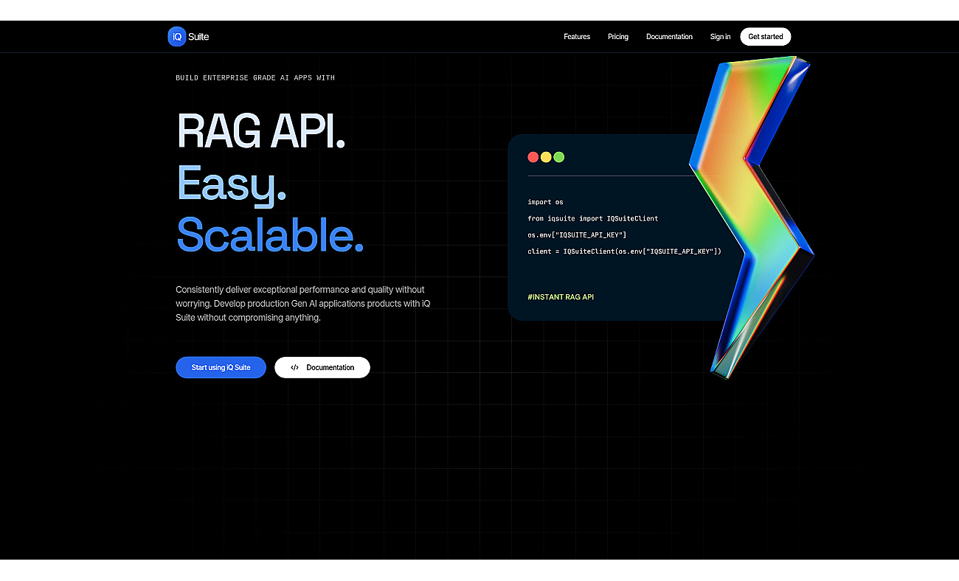Image resolution: width=959 pixels, height=581 pixels.
Task: Click the 'RAG API.' headline
Action: 261,131
